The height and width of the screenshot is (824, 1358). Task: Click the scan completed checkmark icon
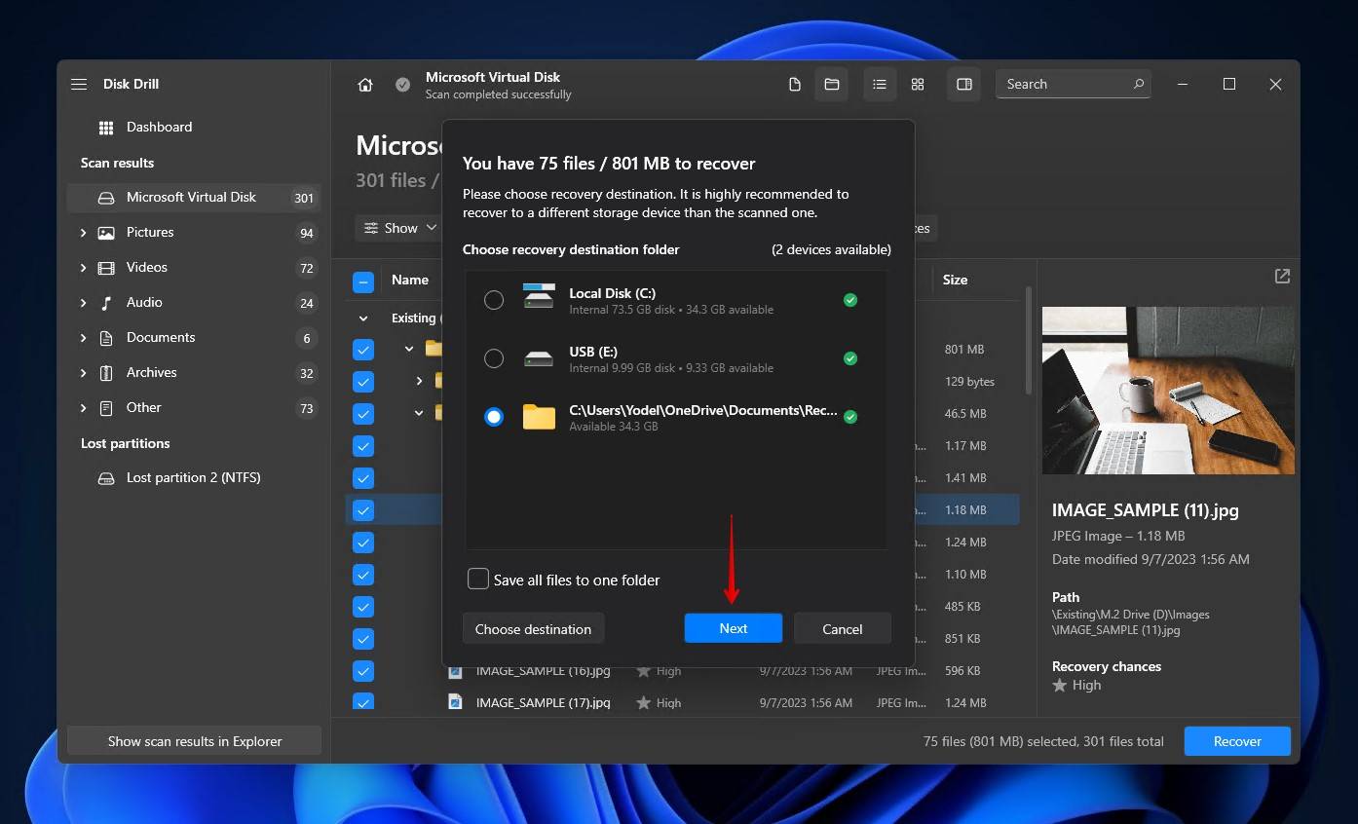[x=402, y=85]
